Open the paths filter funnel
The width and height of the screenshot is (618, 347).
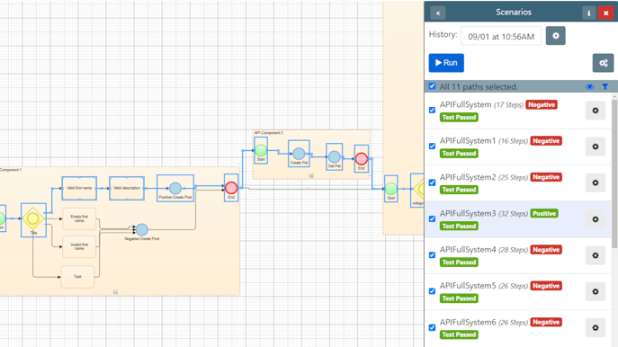605,86
